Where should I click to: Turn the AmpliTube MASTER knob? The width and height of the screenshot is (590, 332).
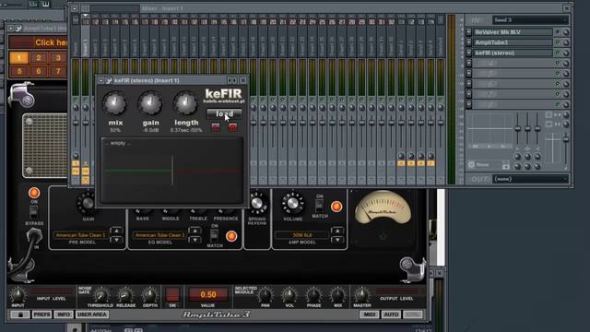362,295
